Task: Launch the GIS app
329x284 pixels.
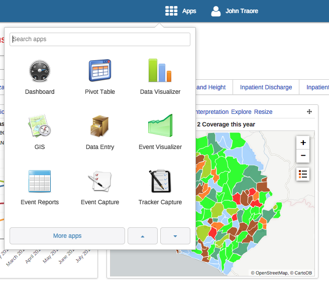Action: tap(40, 126)
